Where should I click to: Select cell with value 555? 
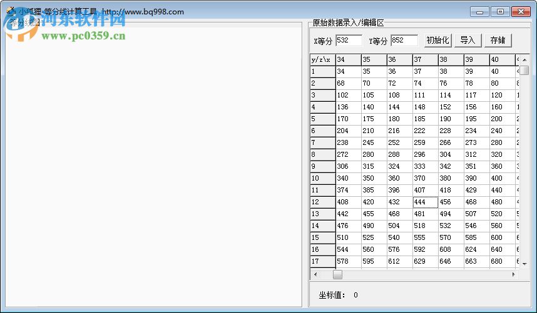426,237
